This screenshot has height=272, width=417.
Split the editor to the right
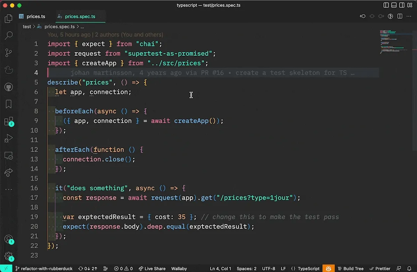400,16
